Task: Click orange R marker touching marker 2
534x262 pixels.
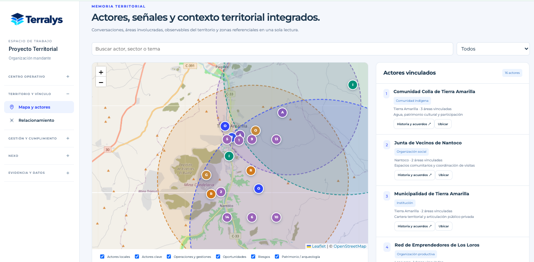Action: 211,194
